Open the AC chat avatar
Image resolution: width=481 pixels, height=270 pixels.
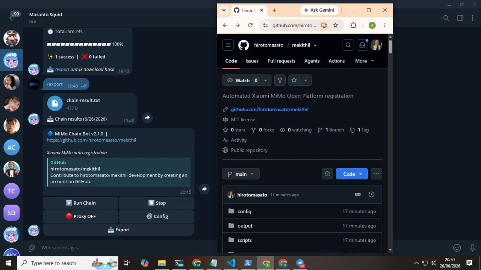point(11,148)
